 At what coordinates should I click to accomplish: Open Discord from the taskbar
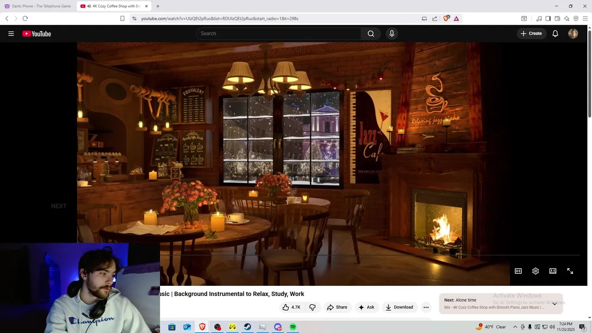278,327
